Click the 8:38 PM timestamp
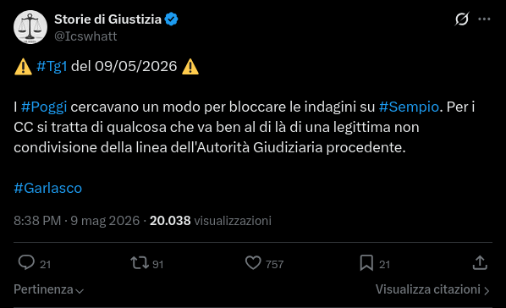 [x=37, y=221]
